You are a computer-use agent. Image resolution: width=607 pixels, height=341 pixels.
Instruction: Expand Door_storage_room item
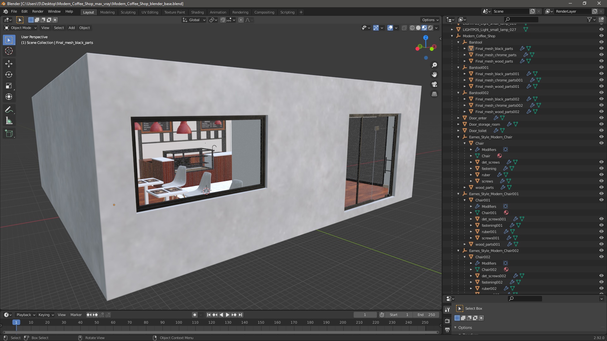(x=458, y=124)
